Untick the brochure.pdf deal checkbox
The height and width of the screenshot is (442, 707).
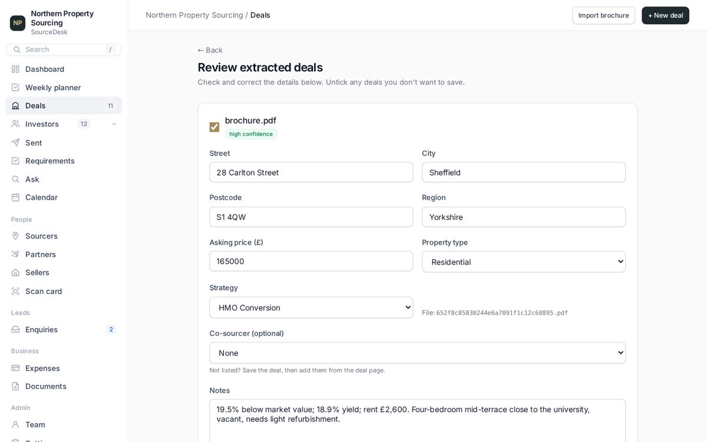214,127
